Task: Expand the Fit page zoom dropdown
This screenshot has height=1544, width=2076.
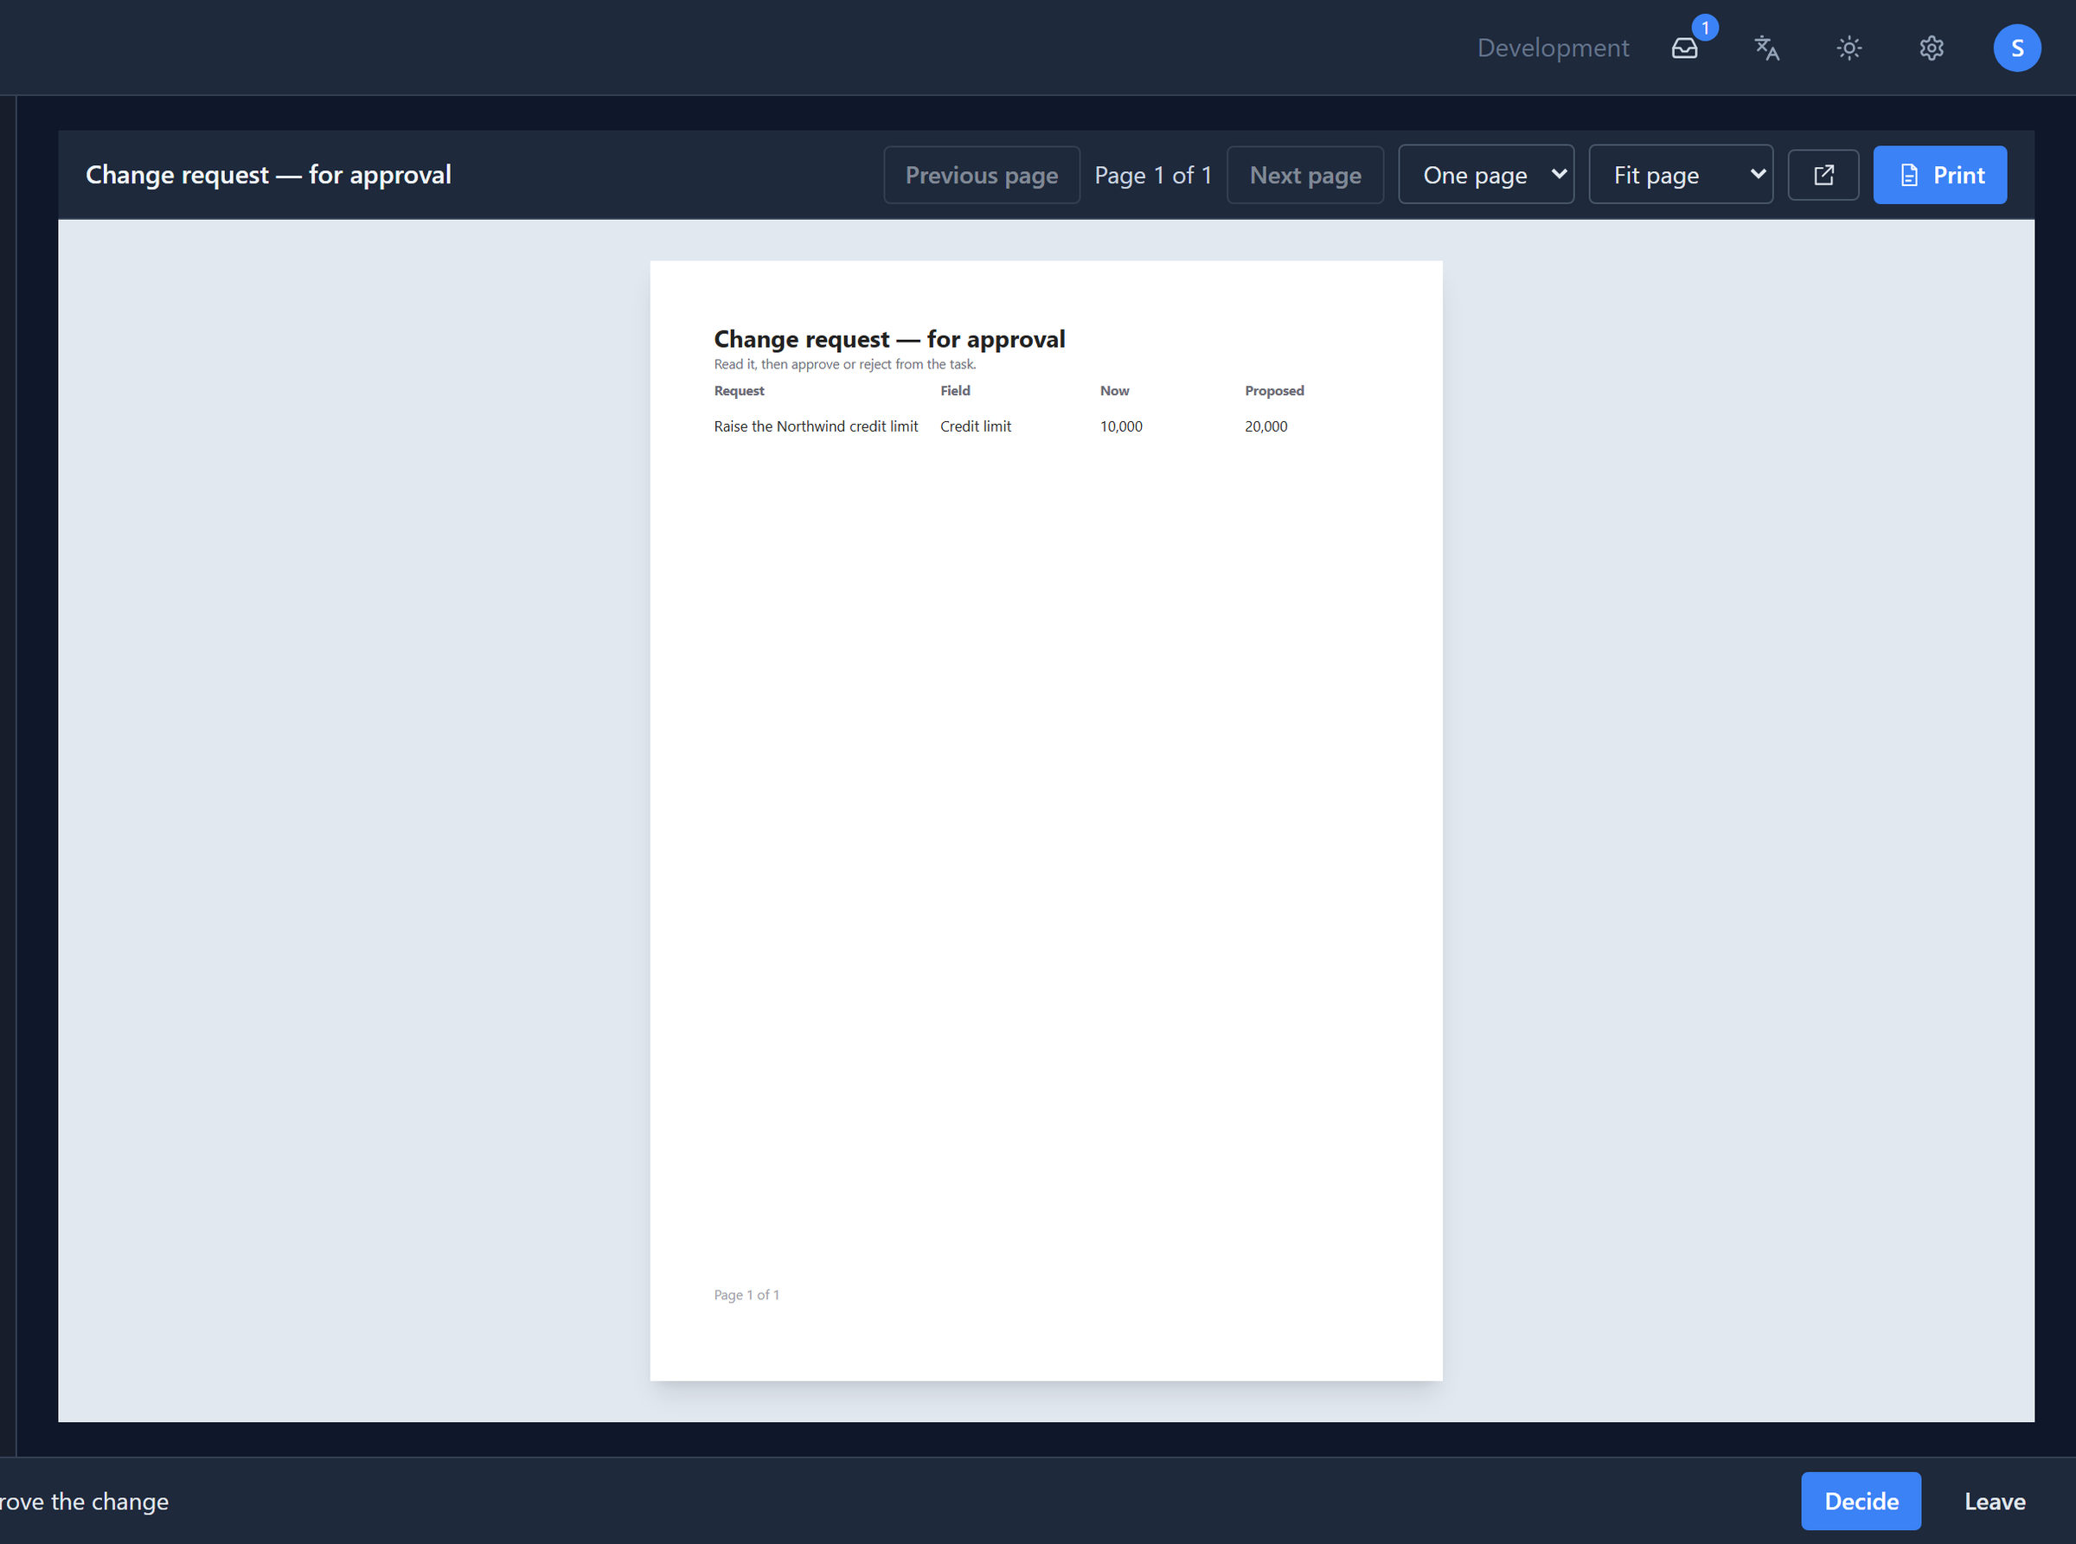Action: tap(1680, 175)
